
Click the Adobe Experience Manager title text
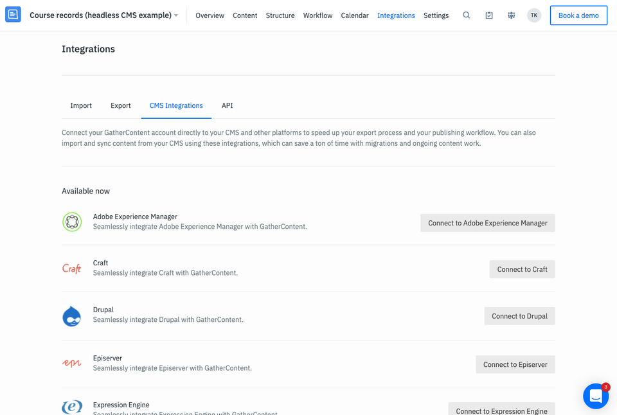tap(135, 216)
